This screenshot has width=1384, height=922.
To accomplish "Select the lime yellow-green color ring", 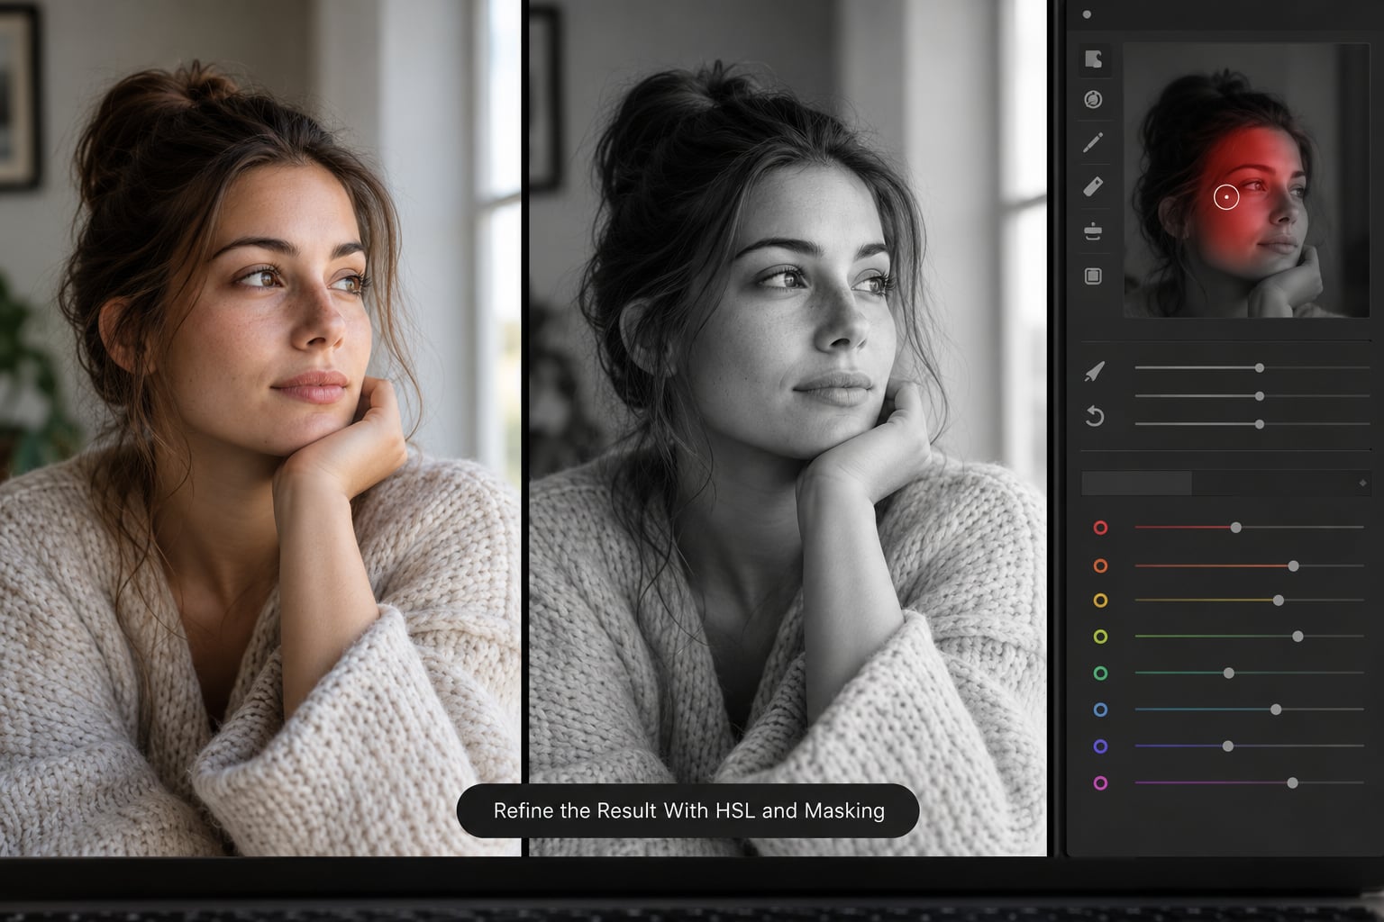I will pos(1100,637).
